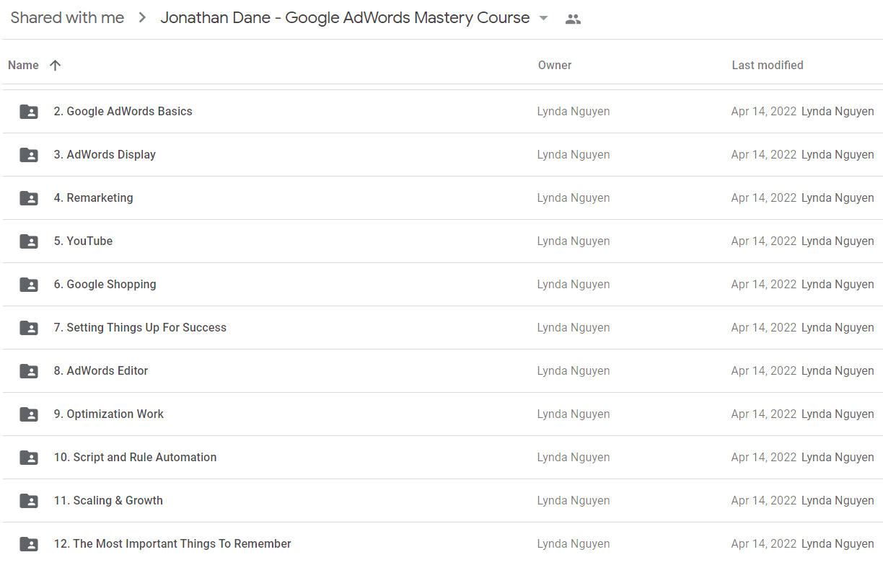Click Apr 14, 2022 date in Scaling & Growth row
Viewport: 883px width, 565px height.
[764, 500]
